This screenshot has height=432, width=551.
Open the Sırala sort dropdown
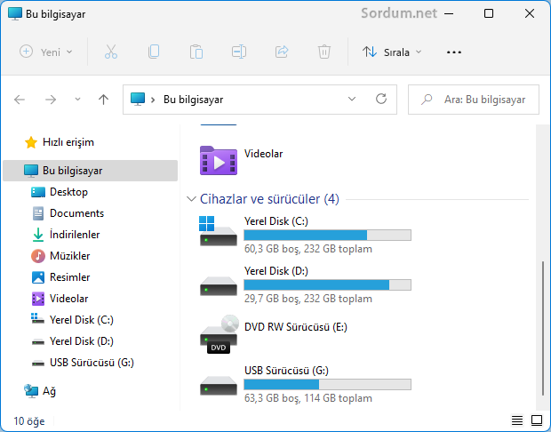click(393, 52)
